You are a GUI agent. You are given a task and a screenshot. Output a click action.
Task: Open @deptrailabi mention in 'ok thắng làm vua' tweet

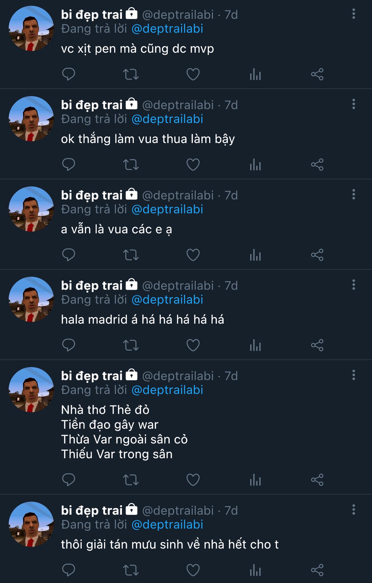[167, 119]
